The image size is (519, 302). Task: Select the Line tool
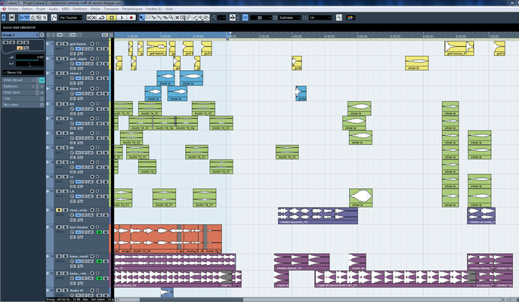[195, 17]
